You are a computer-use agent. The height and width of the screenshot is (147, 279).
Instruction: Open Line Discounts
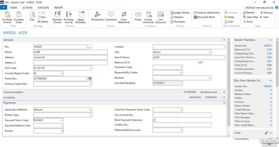(160, 17)
